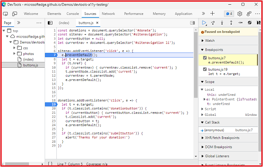Click the Step icon in debugger toolbar
Viewport: 263px width, 167px height.
tap(240, 23)
